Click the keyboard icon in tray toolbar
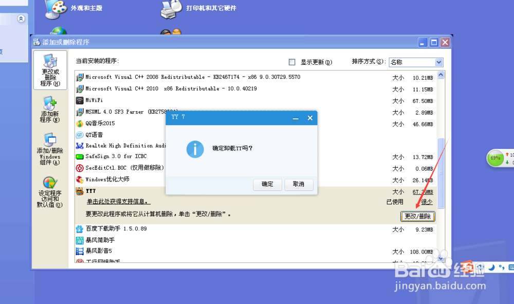Viewport: 514px width, 304px height. pos(511,267)
